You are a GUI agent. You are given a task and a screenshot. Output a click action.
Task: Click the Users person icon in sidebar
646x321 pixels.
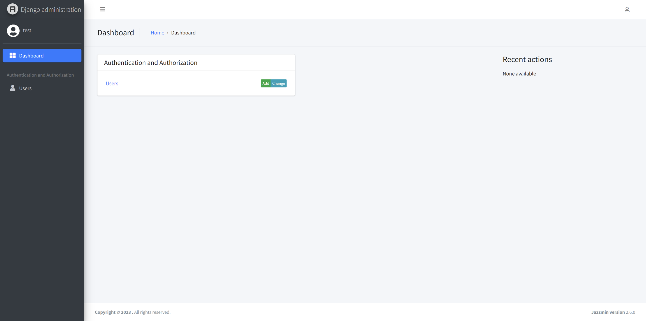(13, 88)
